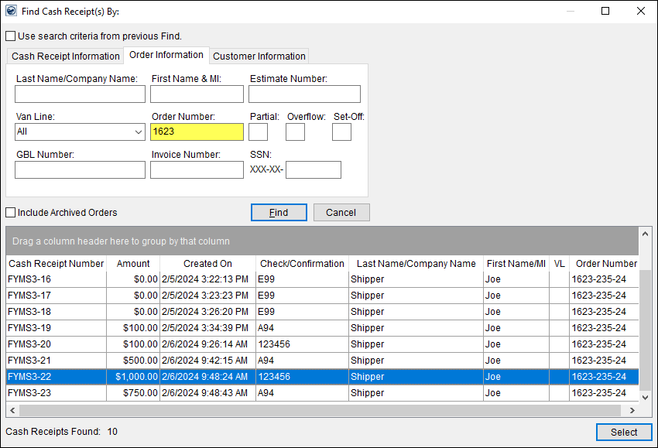Check the Partial checkbox
Image resolution: width=658 pixels, height=448 pixels.
click(x=258, y=132)
